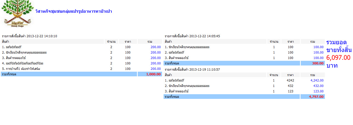Viewport: 353px width, 125px height.
Task: Select "2. safadsfasdf" in 14:05:45 order
Action: tap(174, 53)
